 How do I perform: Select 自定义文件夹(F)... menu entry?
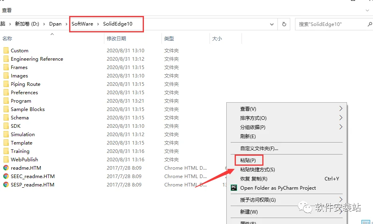pyautogui.click(x=259, y=149)
